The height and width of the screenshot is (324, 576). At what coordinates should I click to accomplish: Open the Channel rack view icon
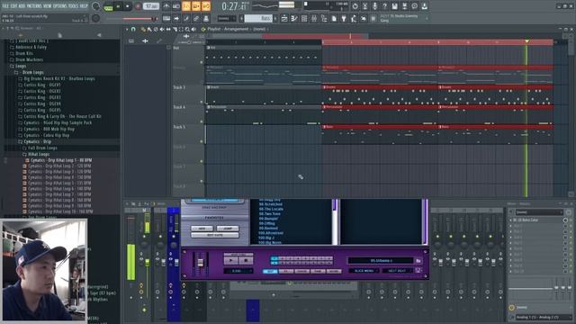pyautogui.click(x=304, y=18)
